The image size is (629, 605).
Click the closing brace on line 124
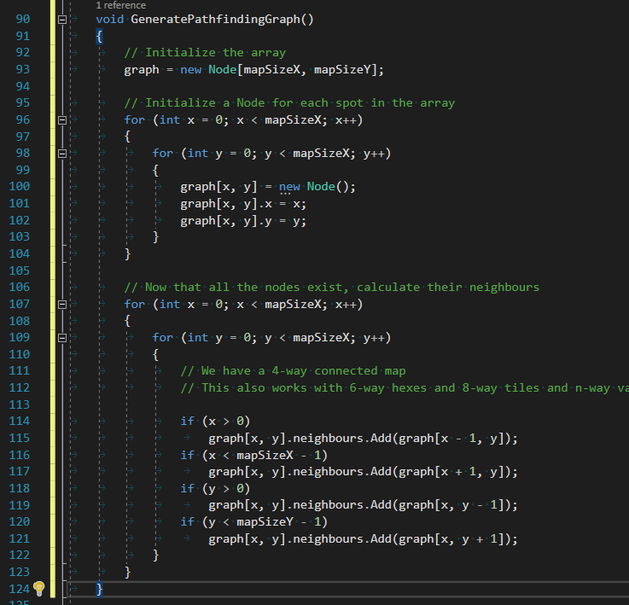click(100, 590)
